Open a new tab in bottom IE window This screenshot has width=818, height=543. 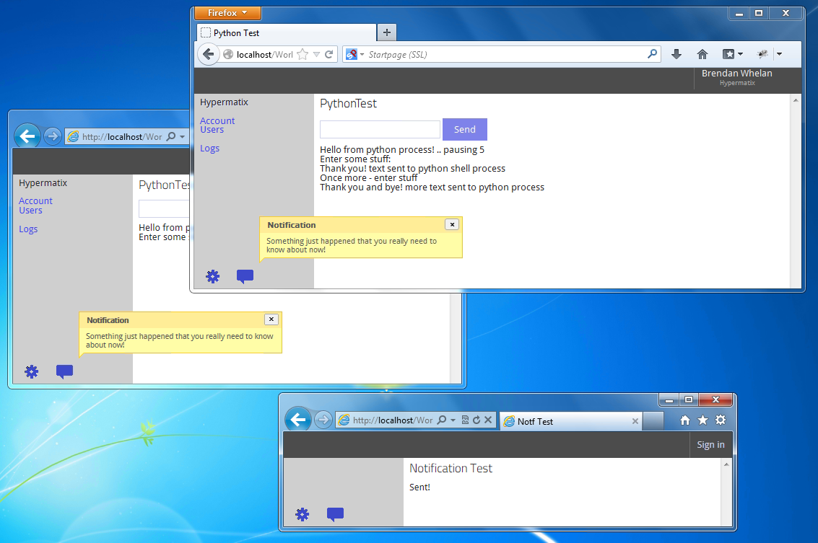[x=653, y=421]
